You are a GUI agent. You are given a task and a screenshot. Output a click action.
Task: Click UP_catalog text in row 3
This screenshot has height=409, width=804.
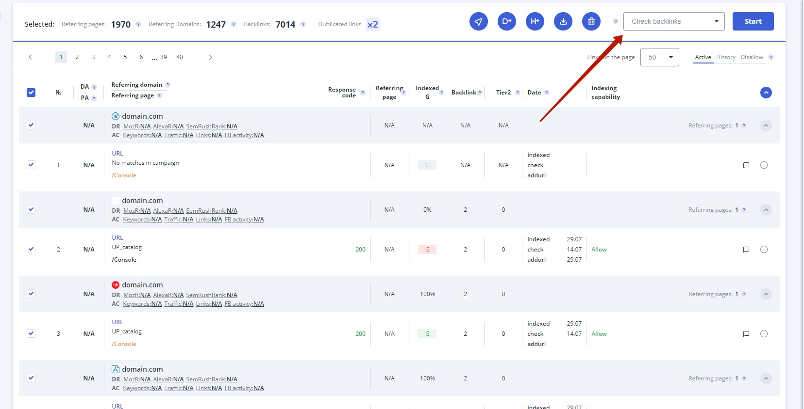pyautogui.click(x=127, y=331)
